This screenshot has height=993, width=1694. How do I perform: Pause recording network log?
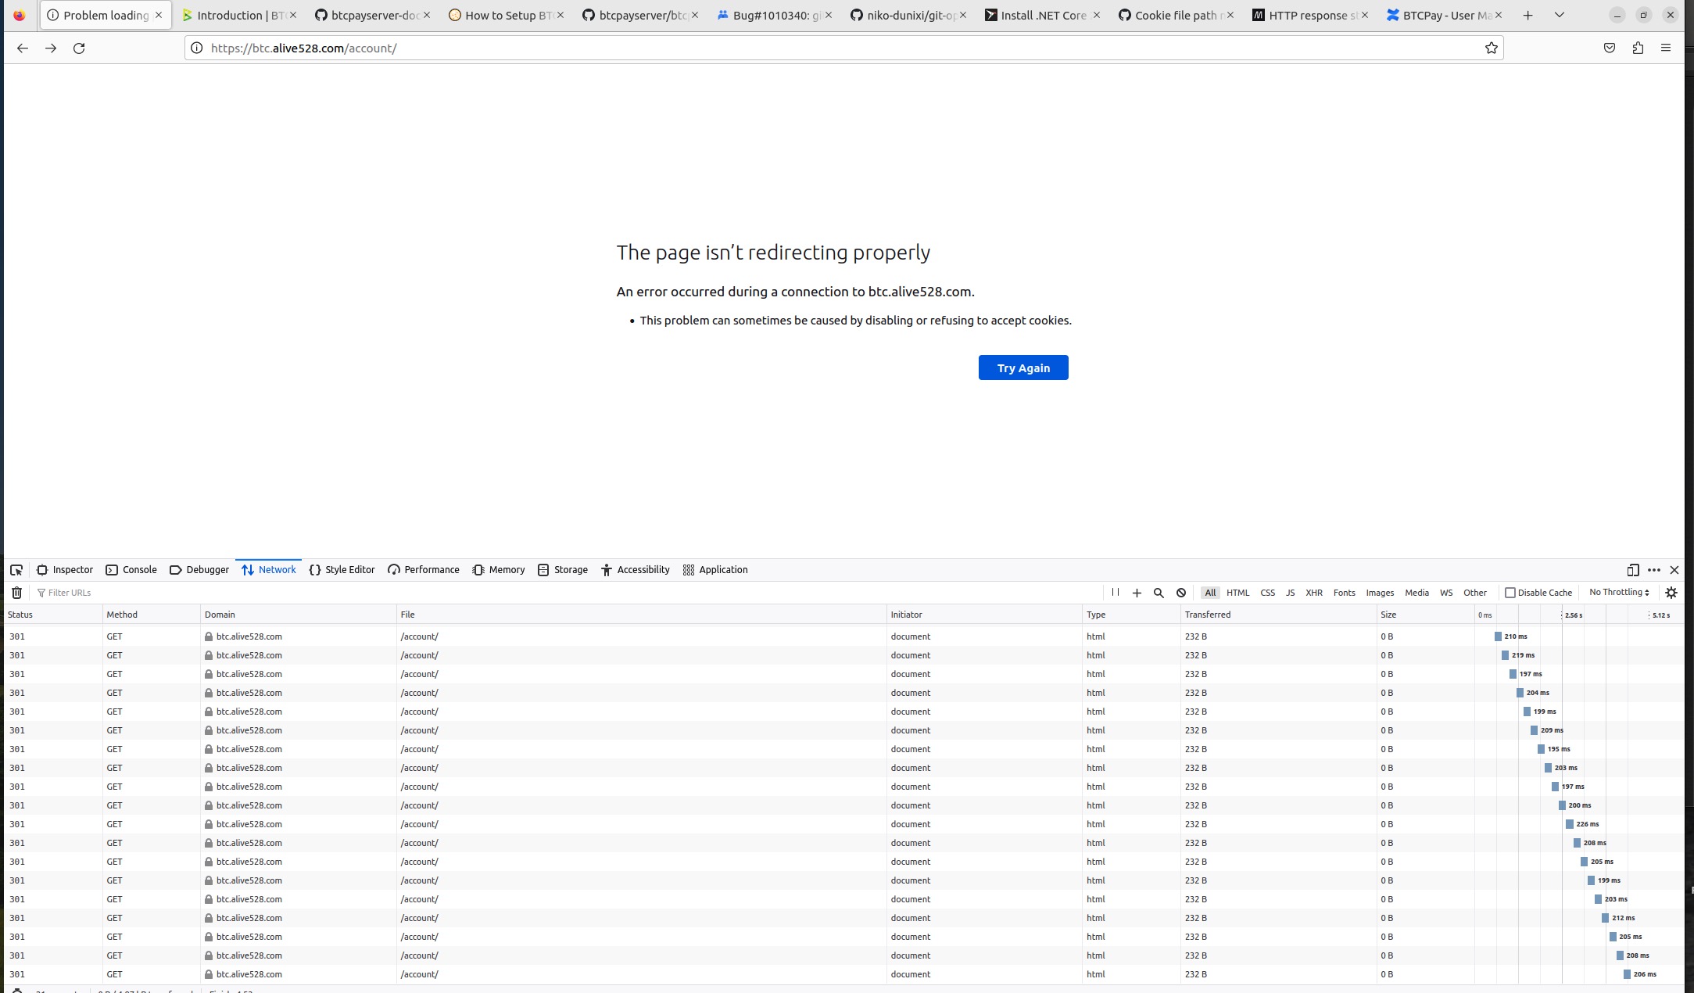pyautogui.click(x=1115, y=592)
